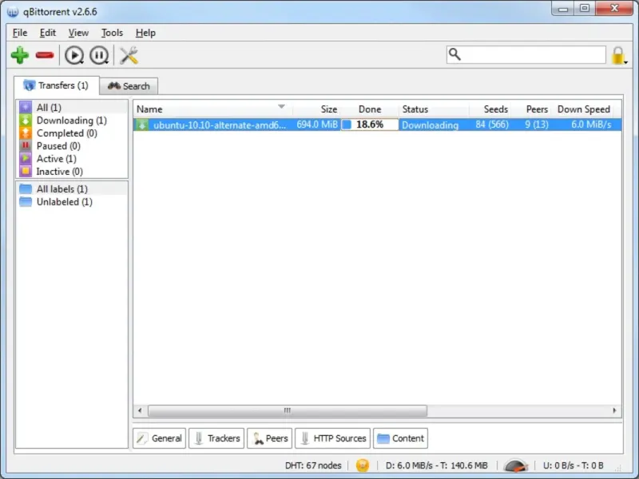Click the padlock lock icon
This screenshot has width=639, height=479.
click(x=618, y=55)
